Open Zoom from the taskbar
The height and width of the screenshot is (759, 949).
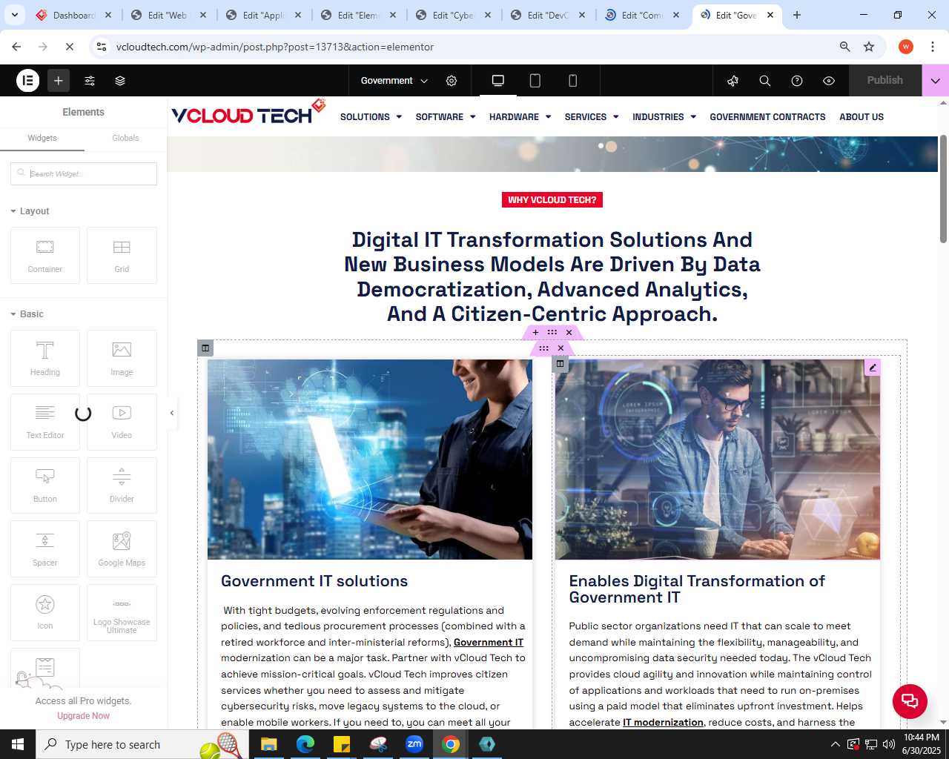pyautogui.click(x=414, y=744)
